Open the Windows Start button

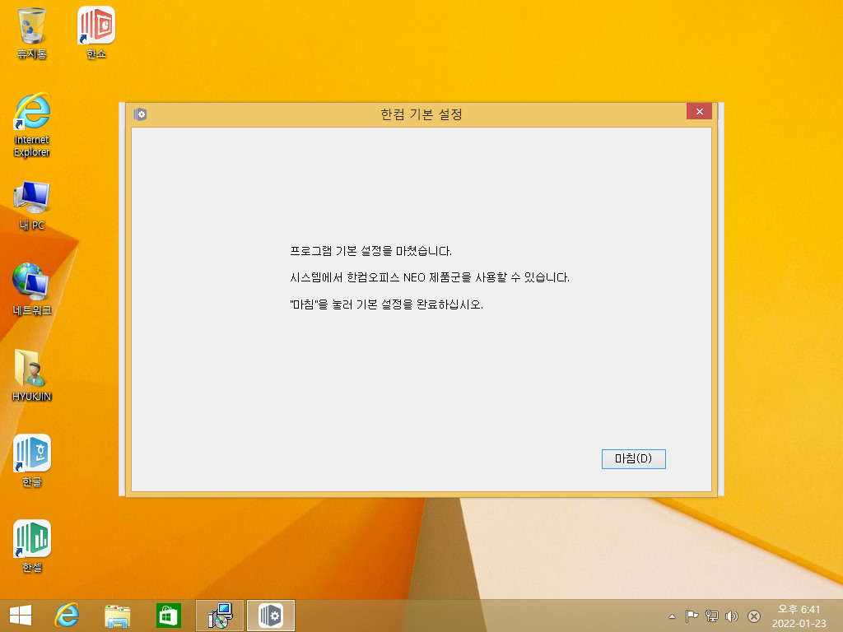21,616
